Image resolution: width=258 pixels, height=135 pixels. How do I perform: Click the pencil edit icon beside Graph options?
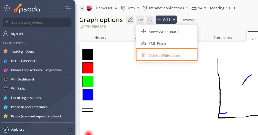click(130, 20)
